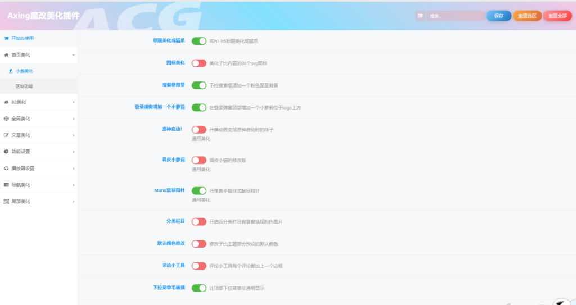Turn on the 原神启动! switch
Image resolution: width=576 pixels, height=305 pixels.
[x=199, y=130]
